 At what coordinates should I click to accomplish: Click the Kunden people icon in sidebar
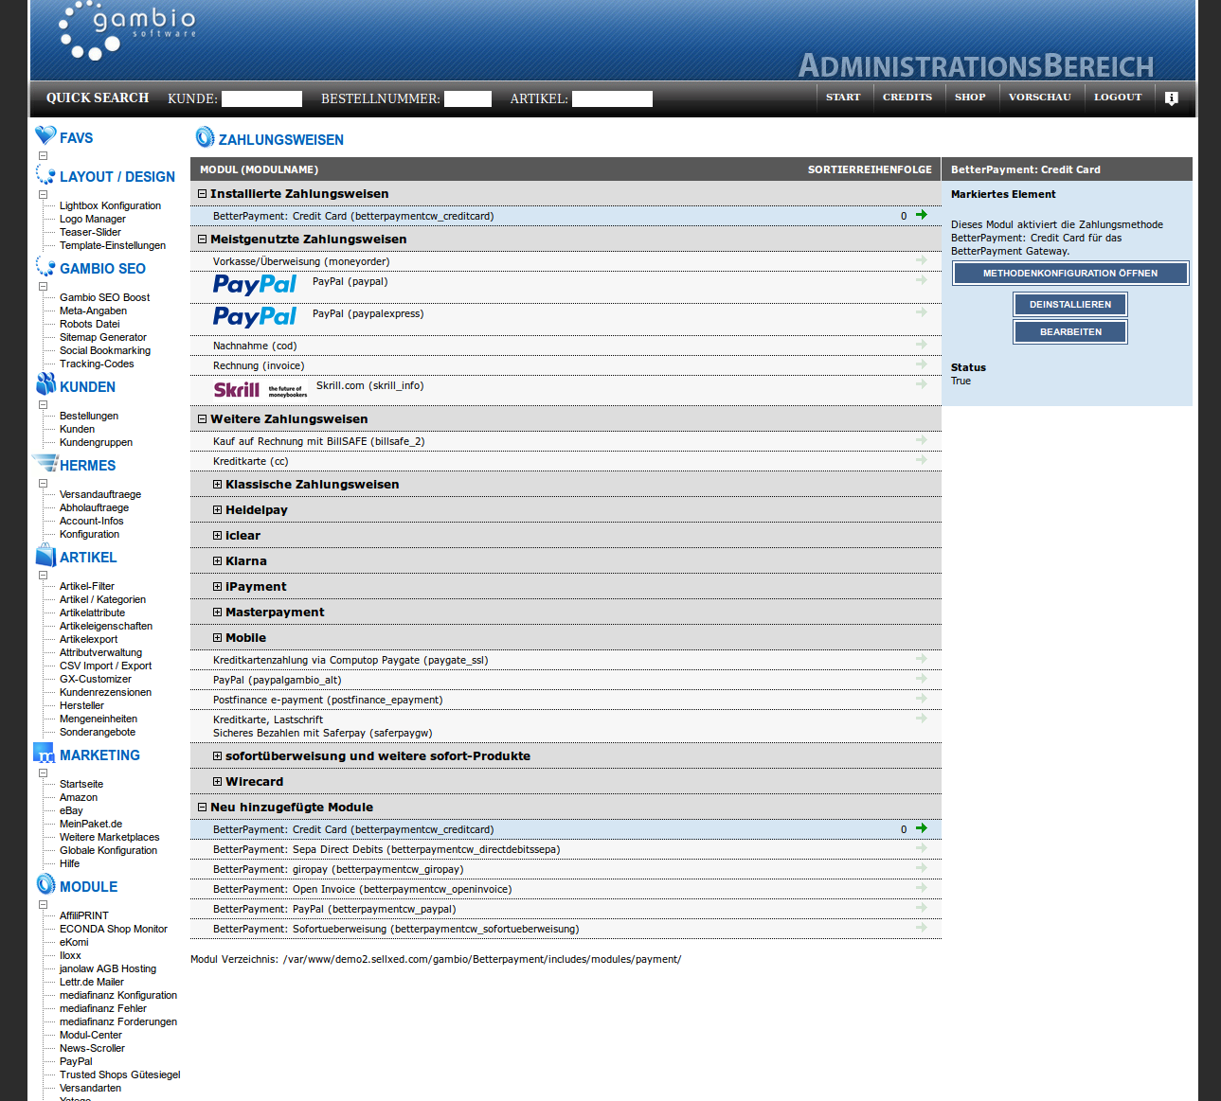click(x=45, y=384)
